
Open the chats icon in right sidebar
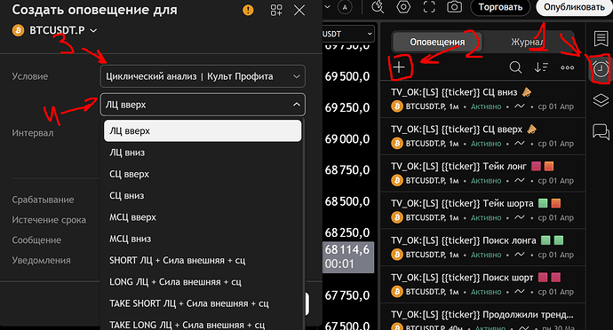tap(601, 131)
